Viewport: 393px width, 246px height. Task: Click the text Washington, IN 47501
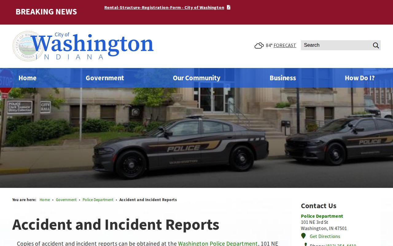pyautogui.click(x=324, y=228)
